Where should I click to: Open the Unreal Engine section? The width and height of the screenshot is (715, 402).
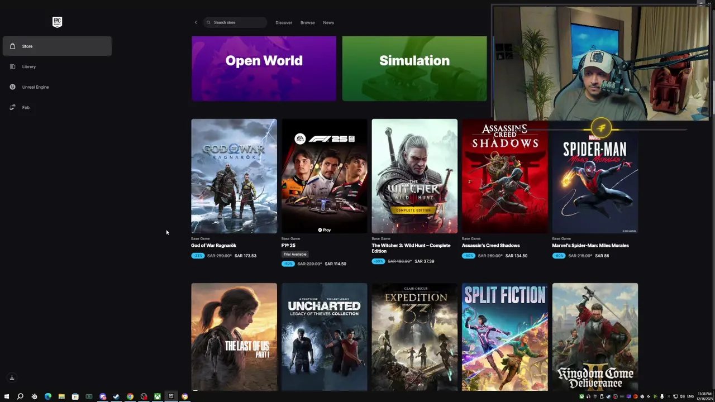click(x=57, y=87)
